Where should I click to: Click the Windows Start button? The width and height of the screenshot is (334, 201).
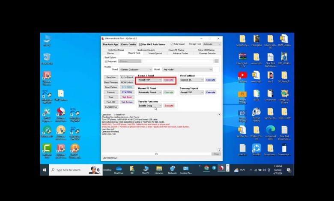tap(45, 170)
